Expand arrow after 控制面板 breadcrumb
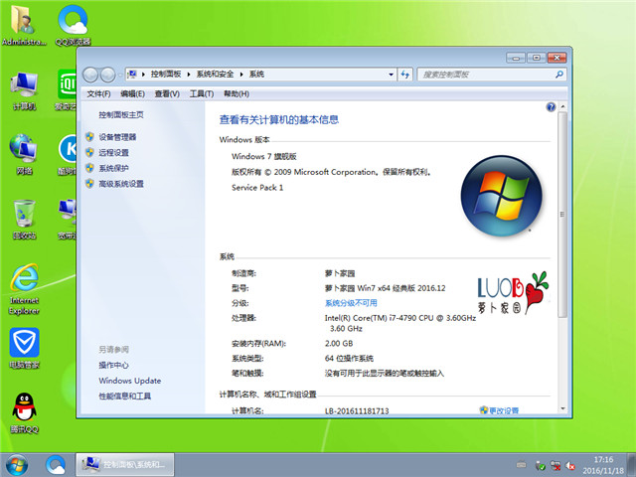Screen dimensions: 636x477 point(189,75)
